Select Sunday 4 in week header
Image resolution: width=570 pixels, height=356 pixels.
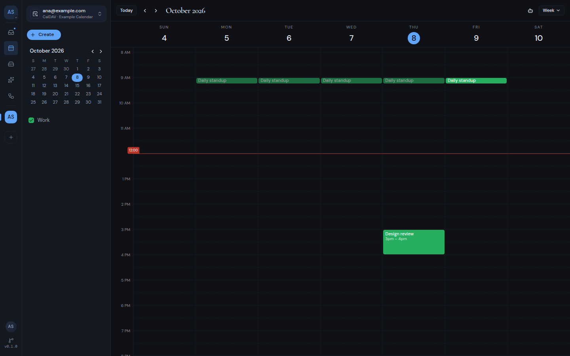[164, 38]
